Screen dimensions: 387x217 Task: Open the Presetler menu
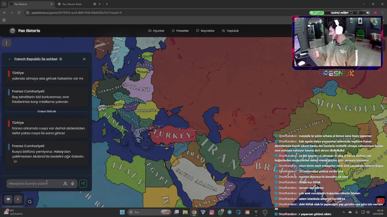click(x=180, y=31)
